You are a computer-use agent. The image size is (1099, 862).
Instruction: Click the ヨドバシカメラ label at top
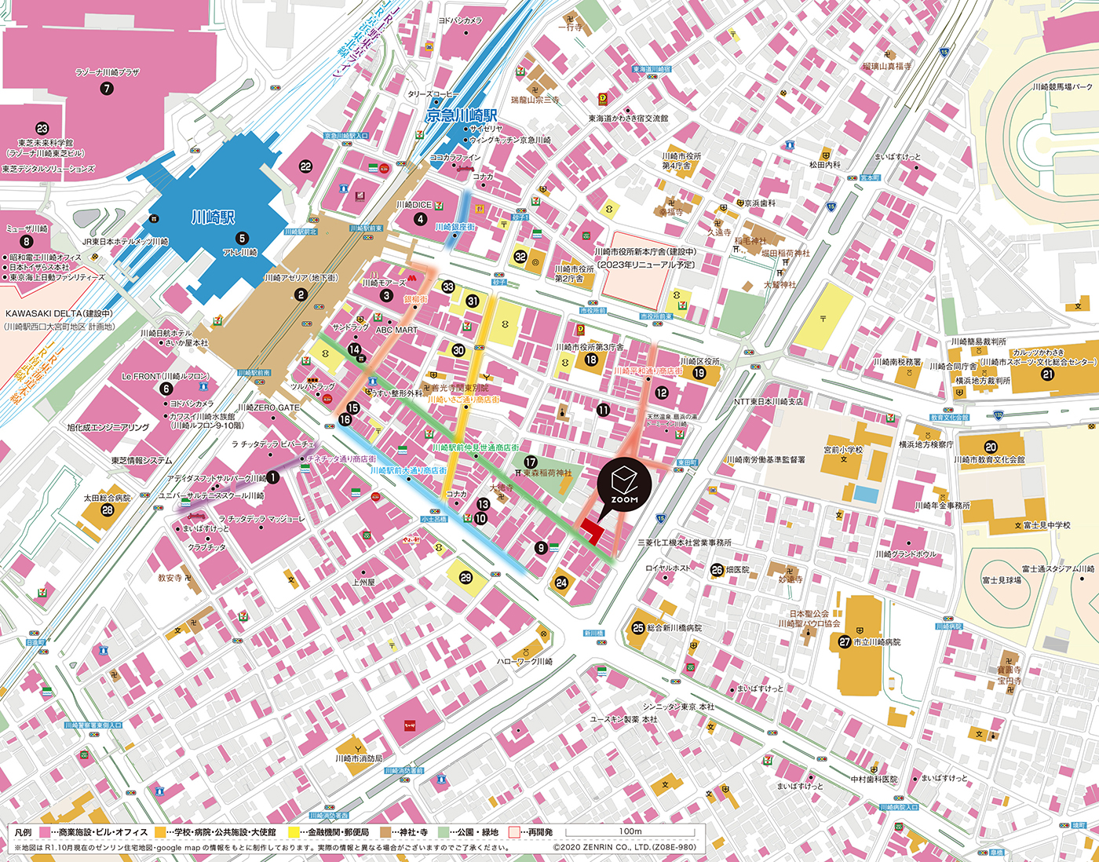pyautogui.click(x=460, y=20)
